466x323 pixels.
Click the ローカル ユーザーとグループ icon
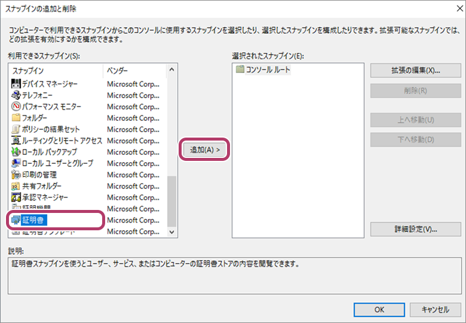[x=16, y=163]
